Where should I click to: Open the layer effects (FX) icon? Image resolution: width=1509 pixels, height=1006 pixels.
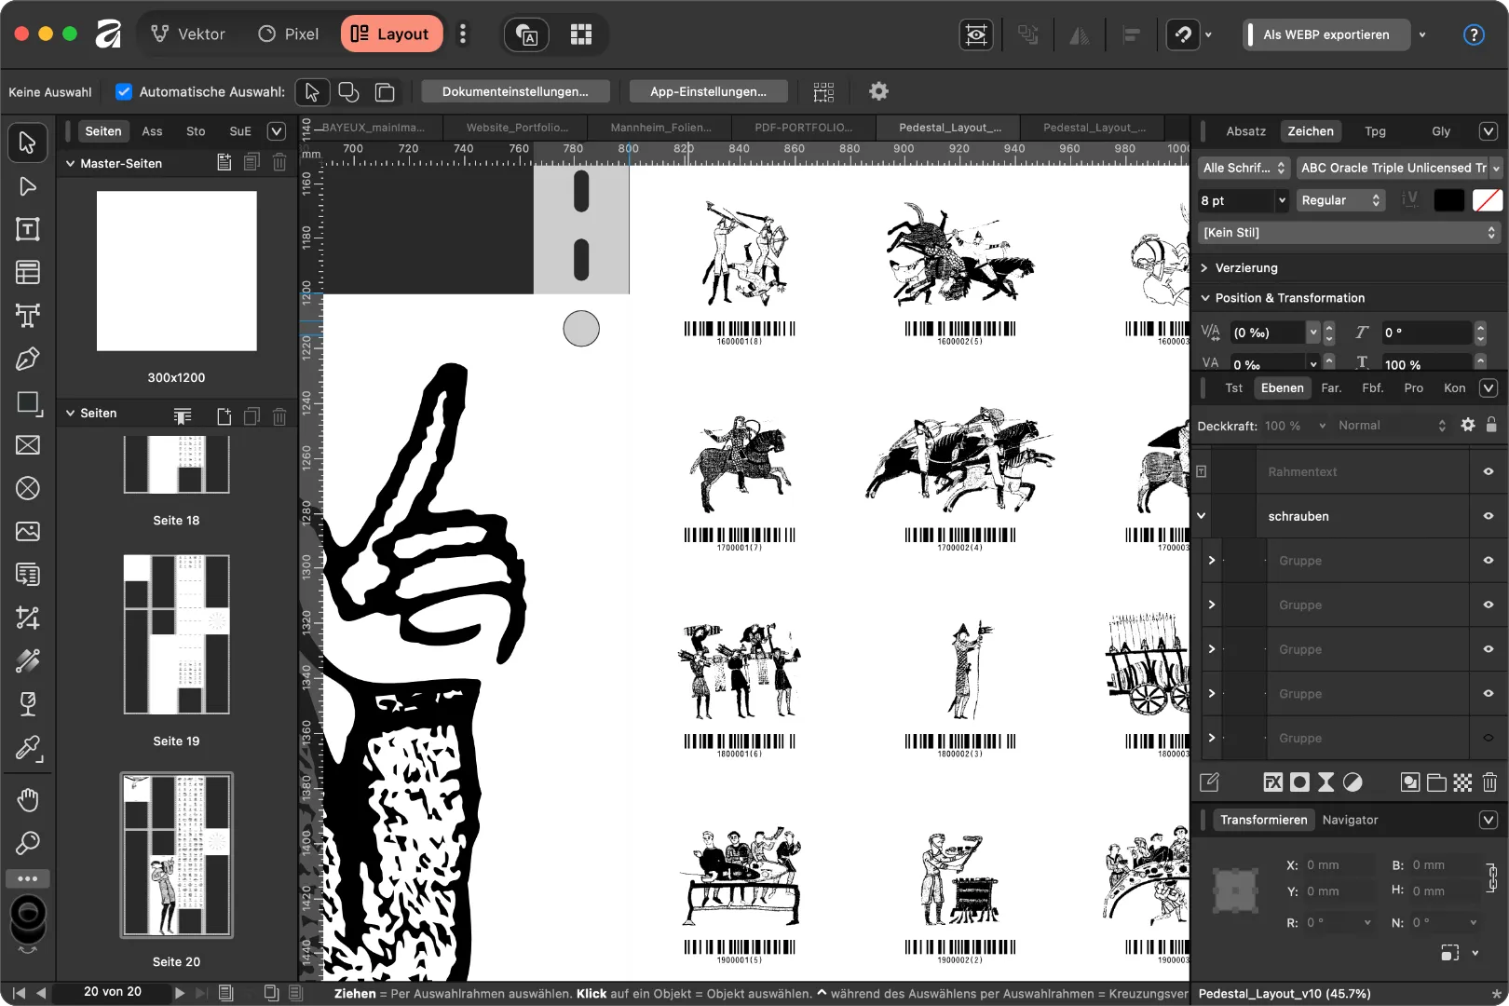coord(1272,782)
